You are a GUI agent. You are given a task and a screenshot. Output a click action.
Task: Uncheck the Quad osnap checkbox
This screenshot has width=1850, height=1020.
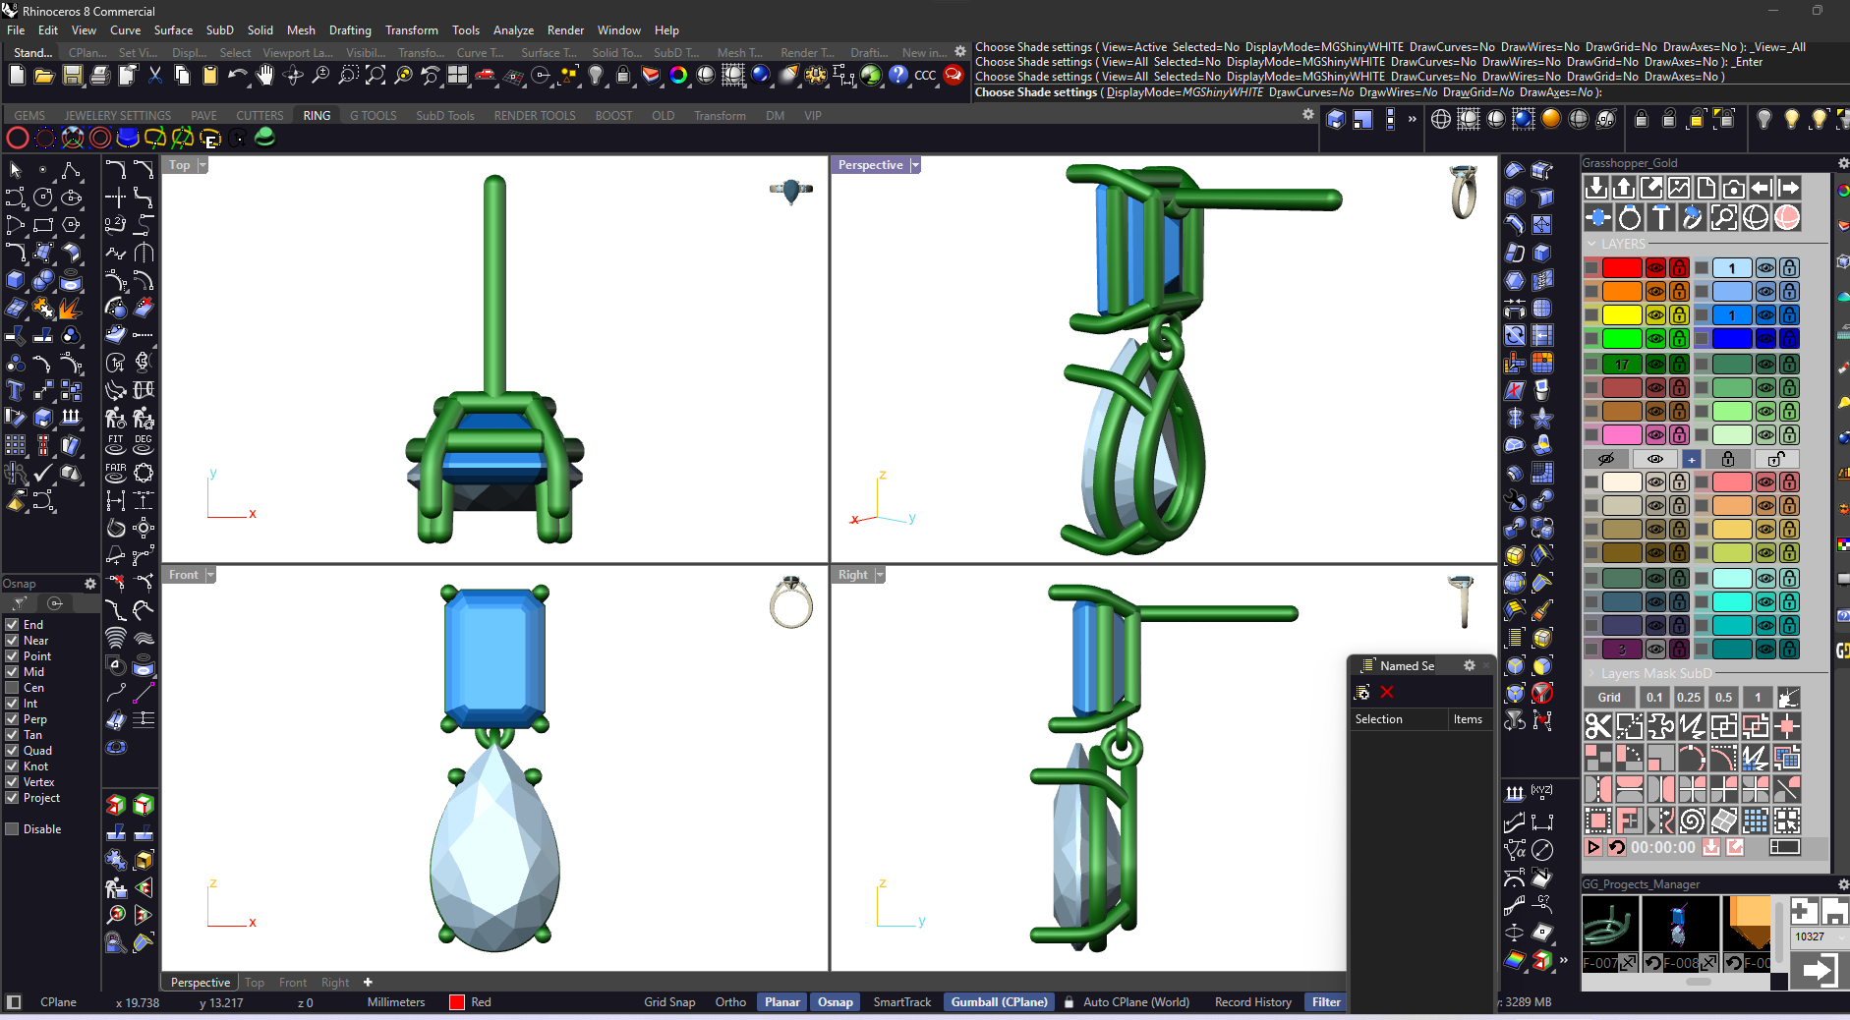[x=13, y=751]
